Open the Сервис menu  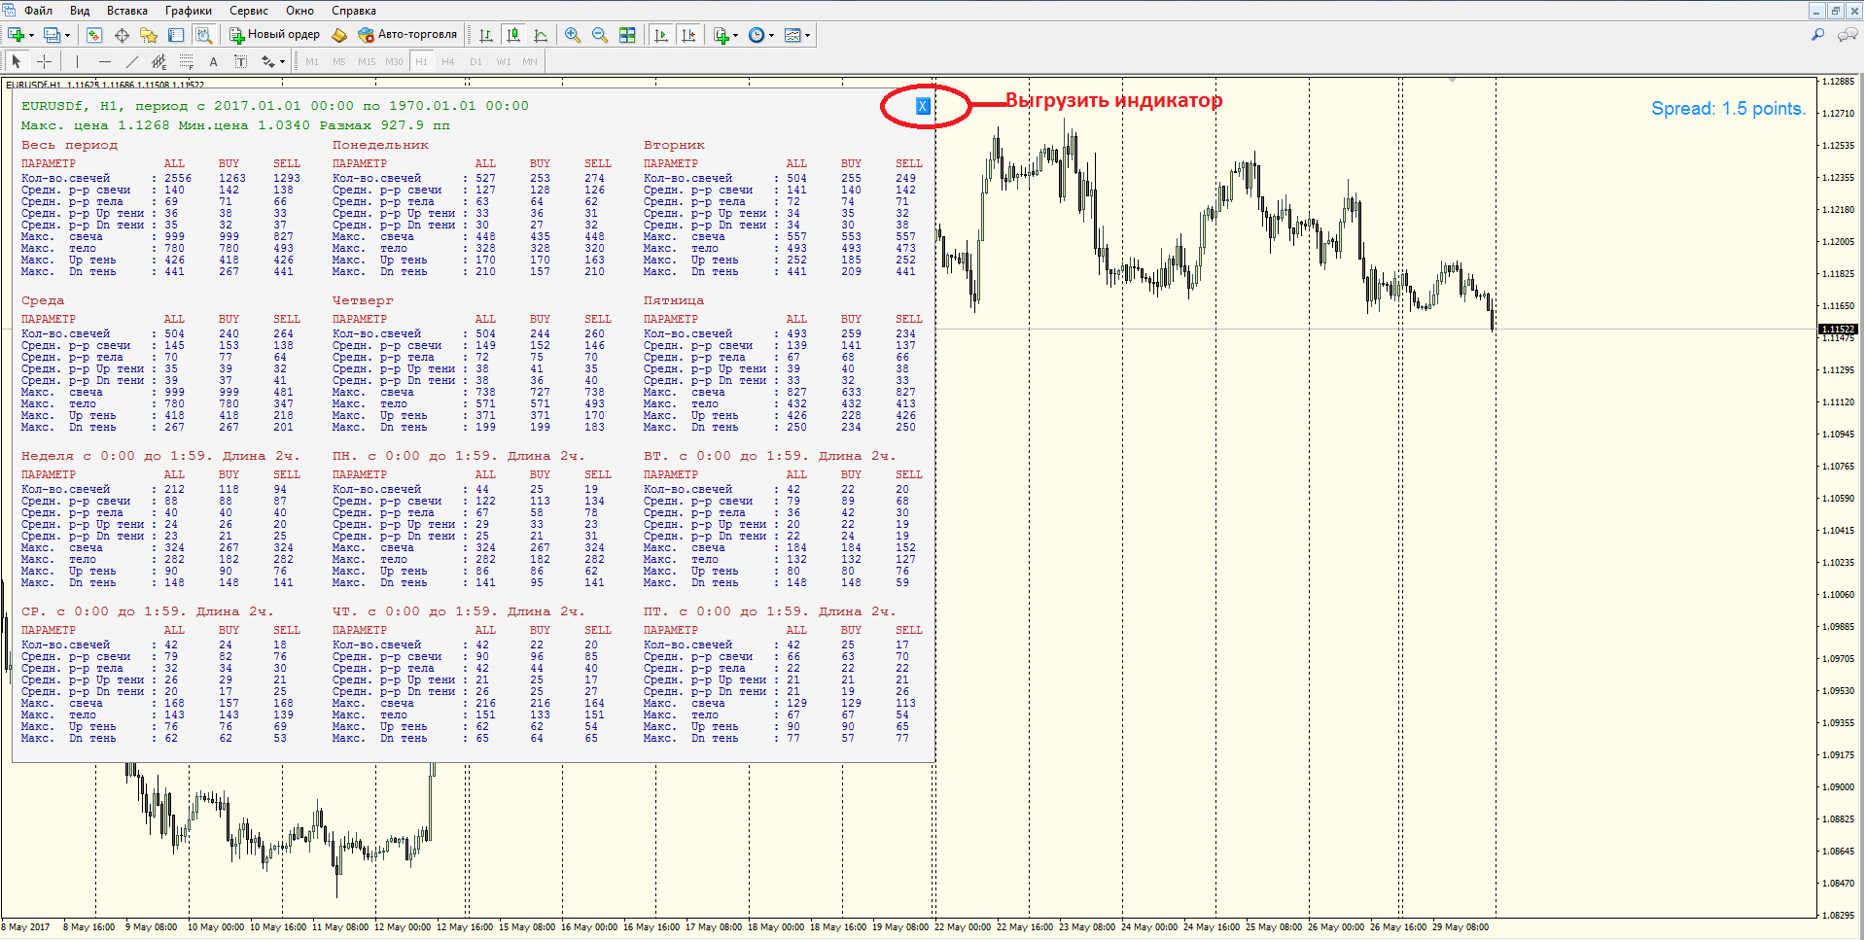coord(249,11)
